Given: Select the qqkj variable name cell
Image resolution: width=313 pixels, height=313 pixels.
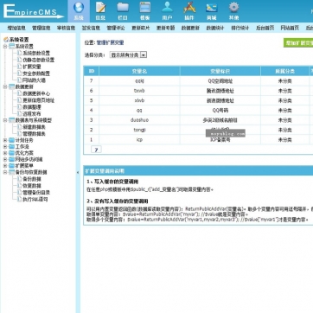Looking at the screenshot, I should tap(139, 81).
